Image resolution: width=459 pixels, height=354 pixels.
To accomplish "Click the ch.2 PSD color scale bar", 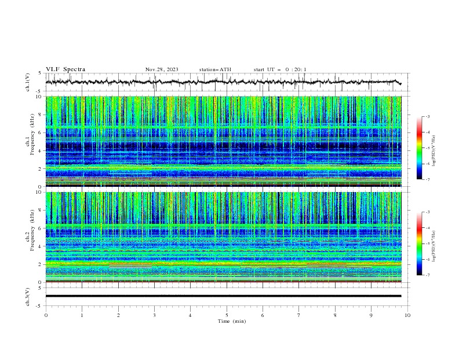I will click(x=419, y=244).
